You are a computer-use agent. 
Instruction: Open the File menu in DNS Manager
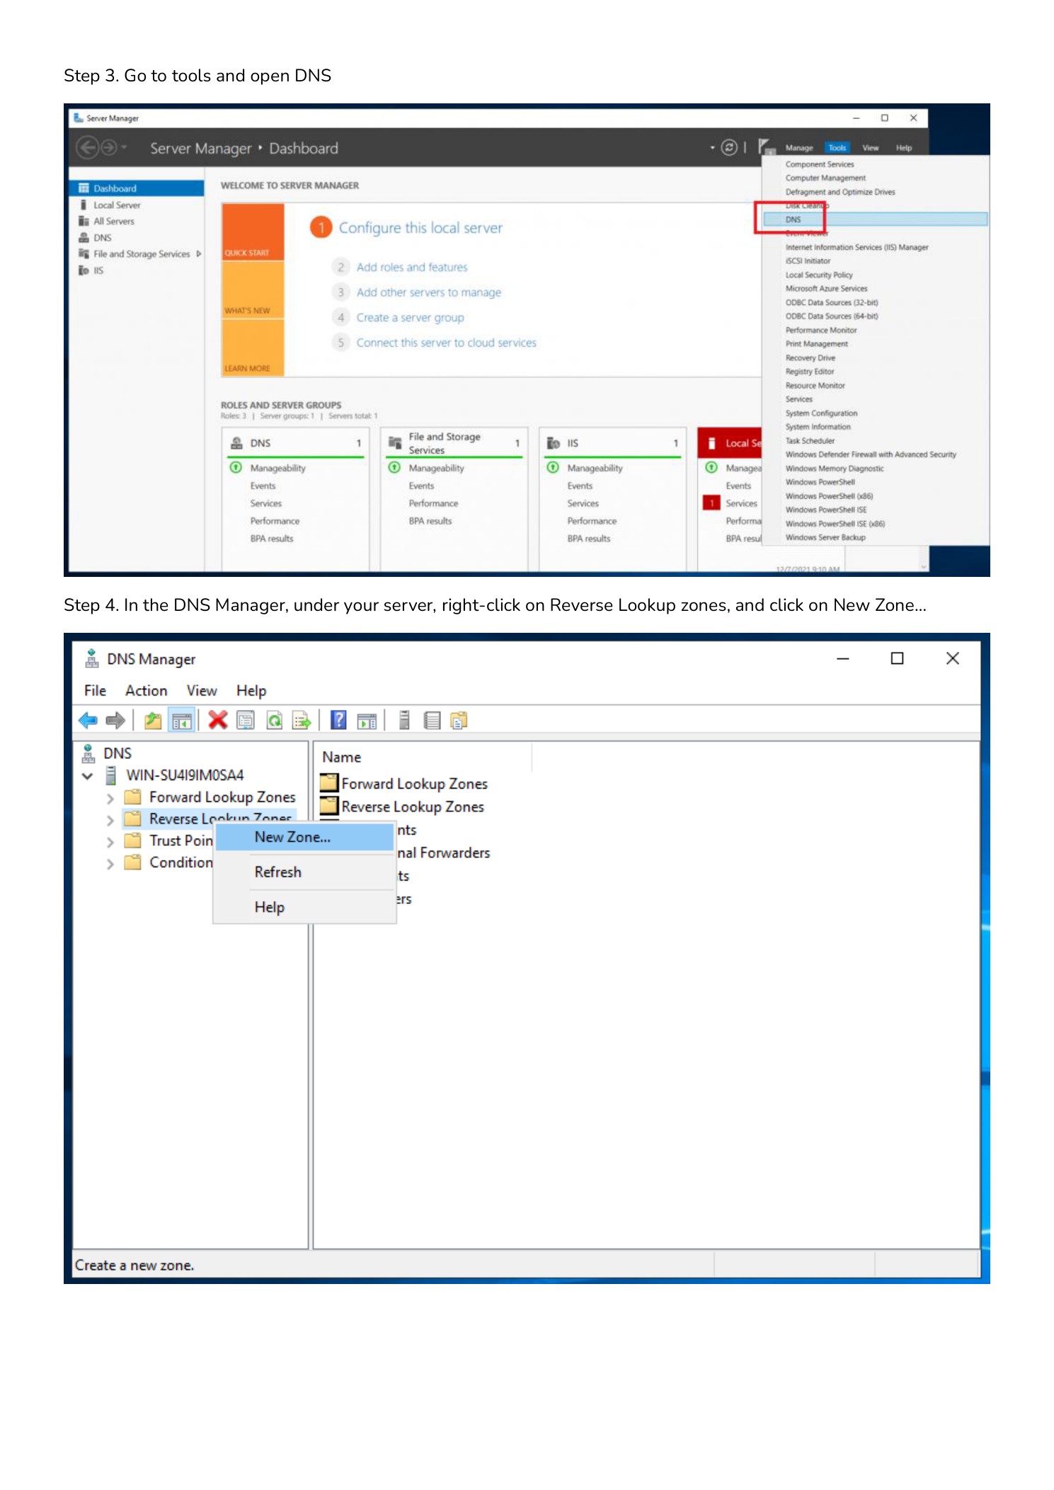95,691
